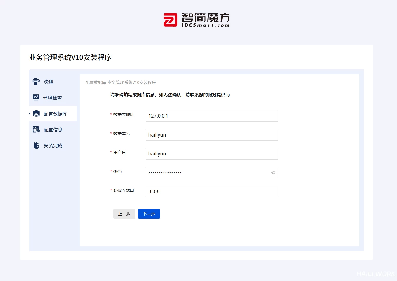This screenshot has height=281, width=397.
Task: Click the monitor chart icon beside 环境检查
Action: click(36, 98)
